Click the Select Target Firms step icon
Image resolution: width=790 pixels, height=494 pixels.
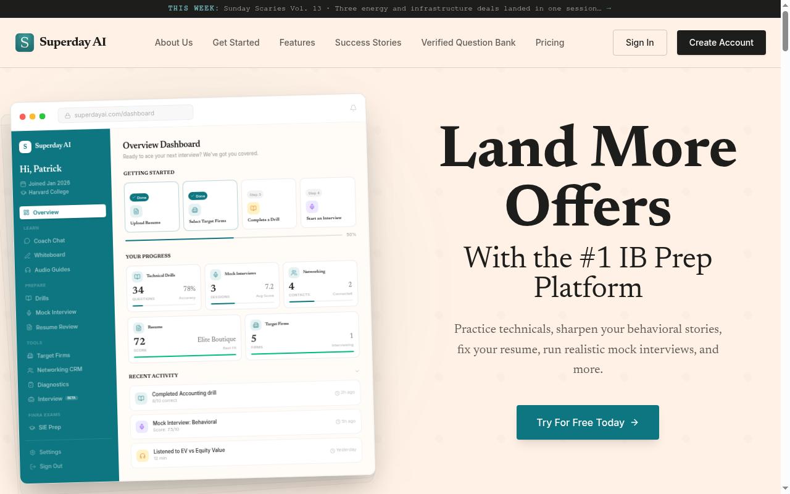tap(195, 210)
